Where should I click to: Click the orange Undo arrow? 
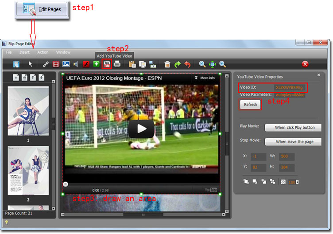(187, 64)
